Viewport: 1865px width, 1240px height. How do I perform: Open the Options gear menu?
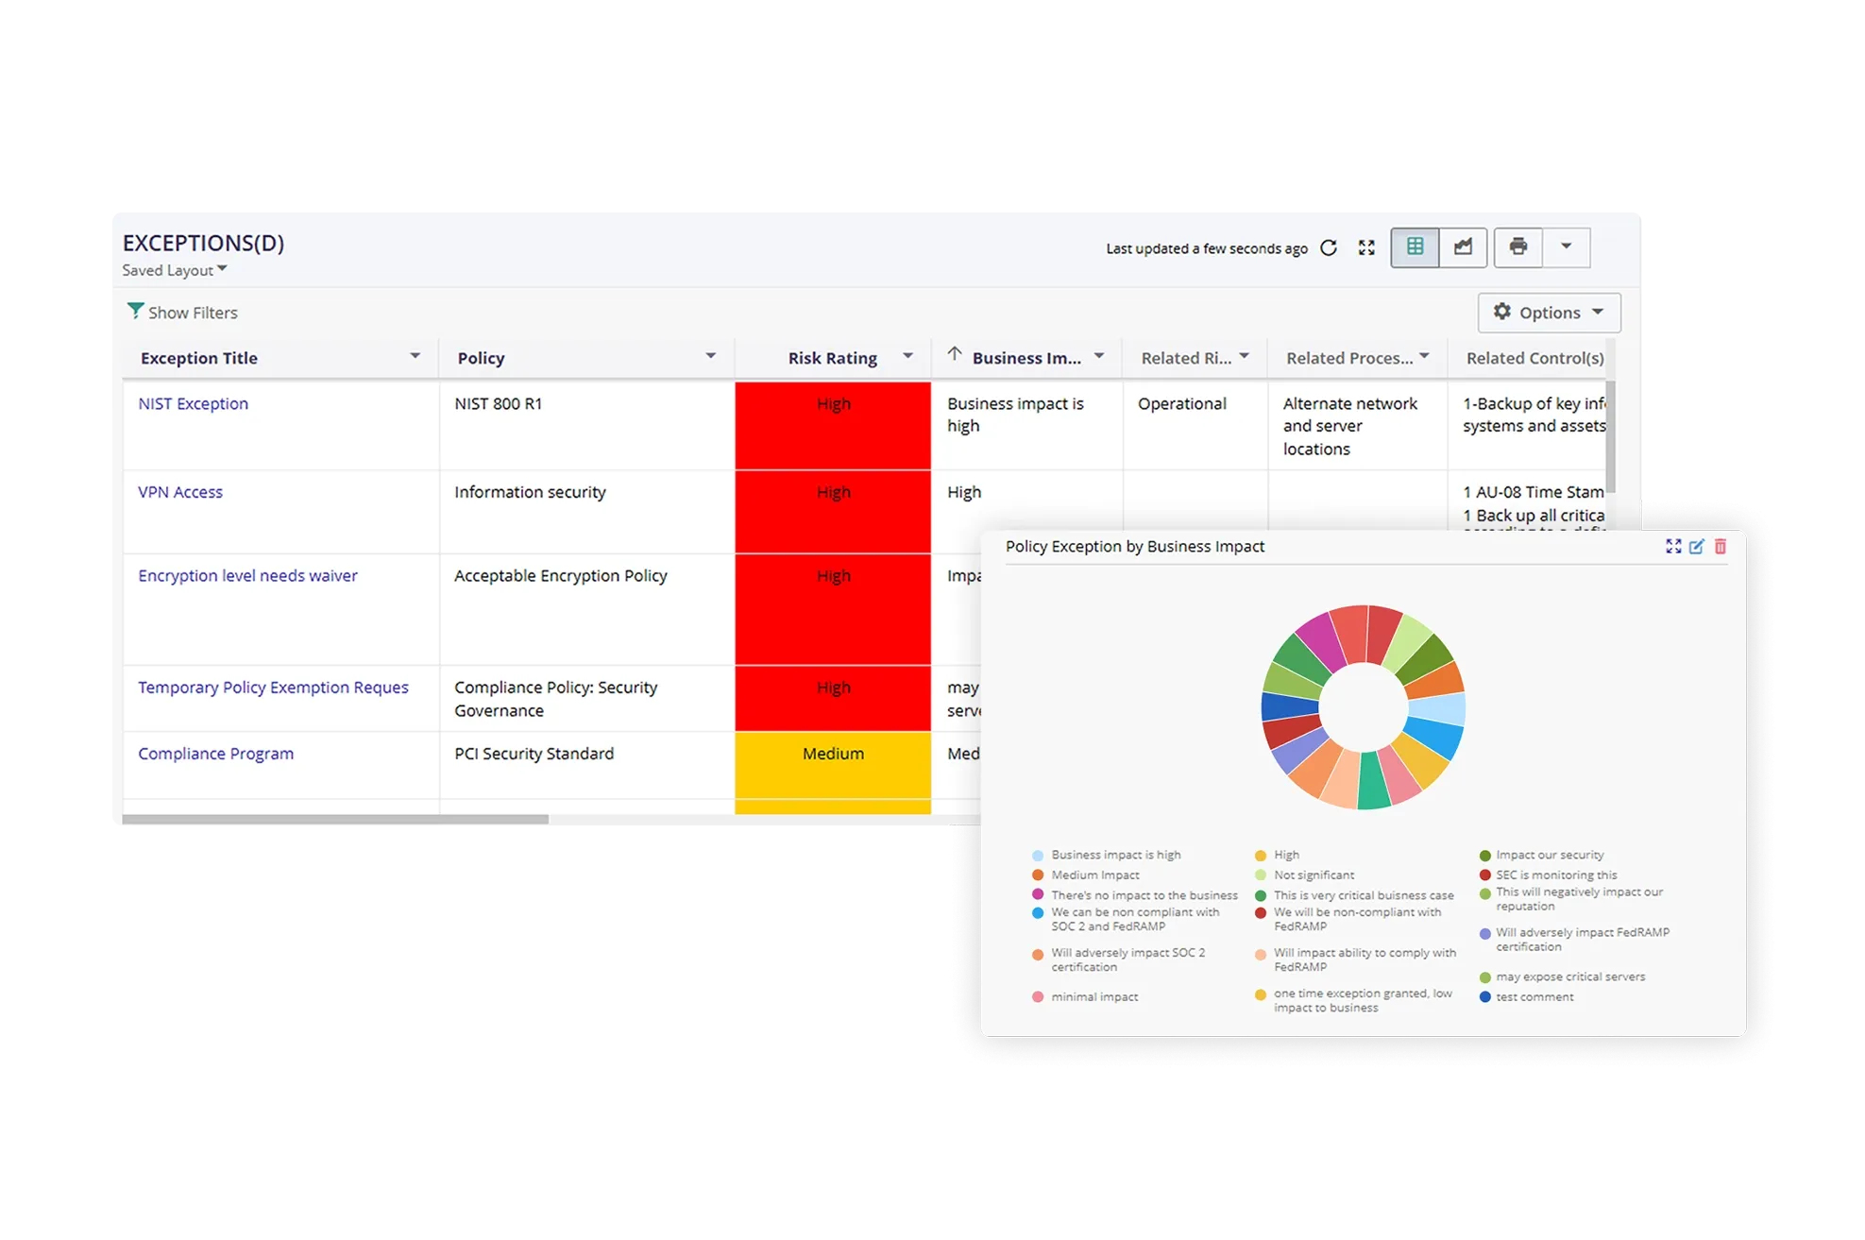(1549, 313)
